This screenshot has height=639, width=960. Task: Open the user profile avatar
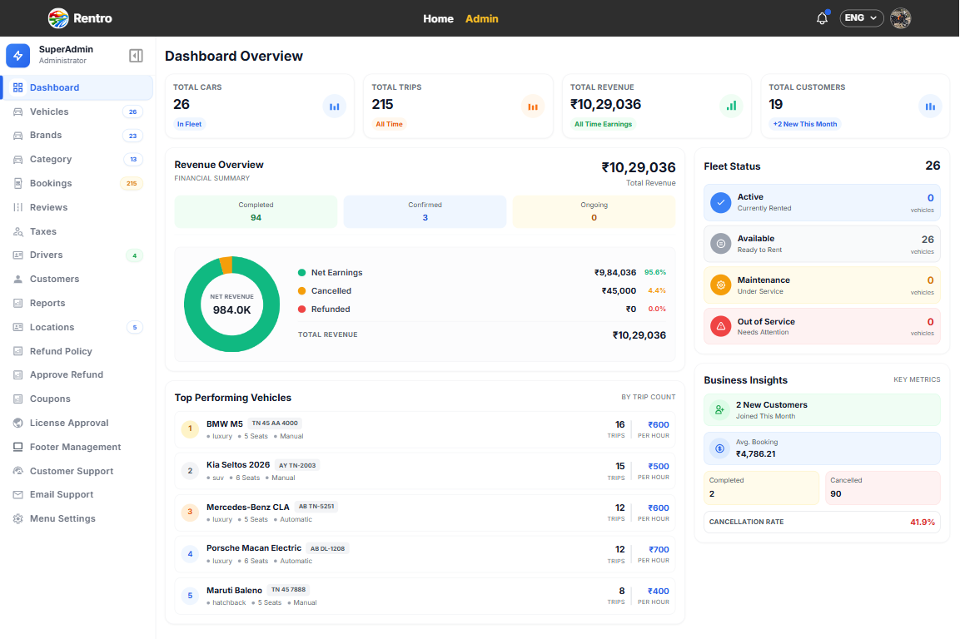(901, 18)
